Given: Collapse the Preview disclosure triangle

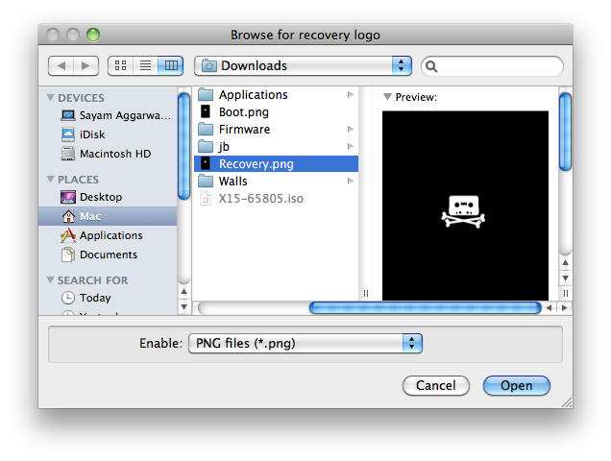Looking at the screenshot, I should point(387,98).
